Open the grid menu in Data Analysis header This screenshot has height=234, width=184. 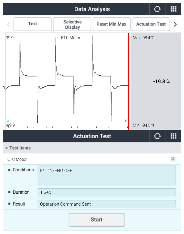pos(173,9)
